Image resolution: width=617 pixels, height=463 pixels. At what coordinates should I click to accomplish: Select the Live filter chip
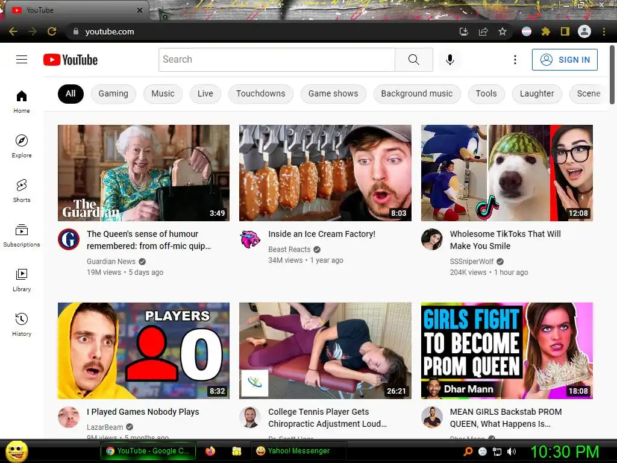pos(205,93)
